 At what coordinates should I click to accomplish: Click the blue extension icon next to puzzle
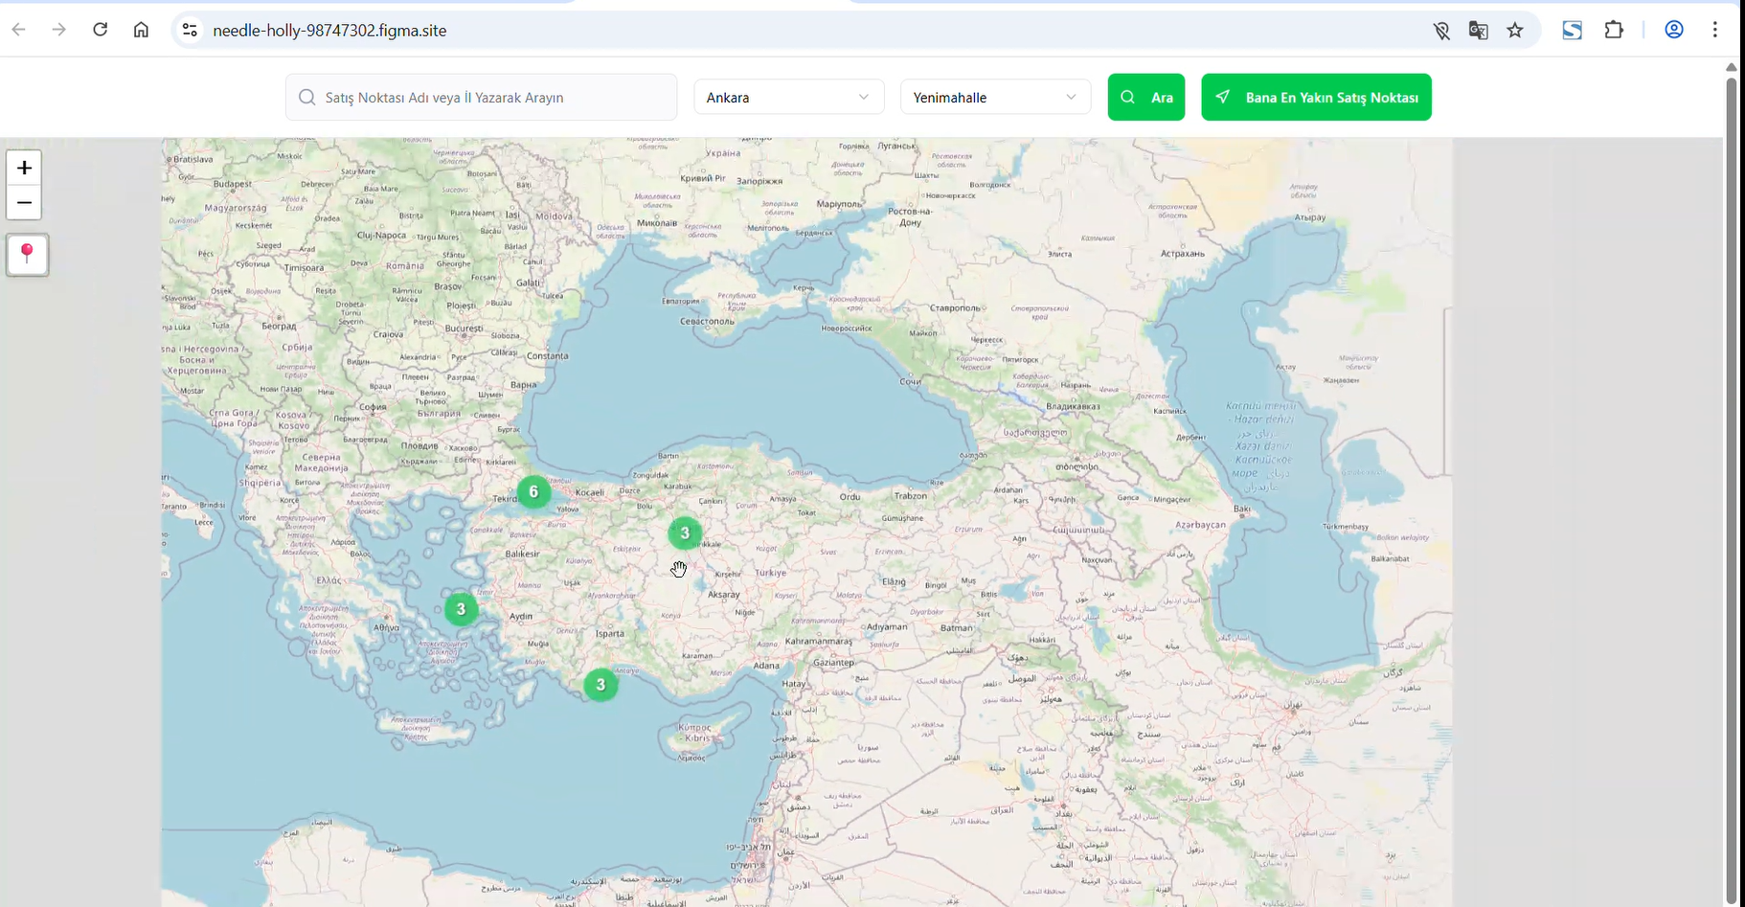pyautogui.click(x=1573, y=30)
